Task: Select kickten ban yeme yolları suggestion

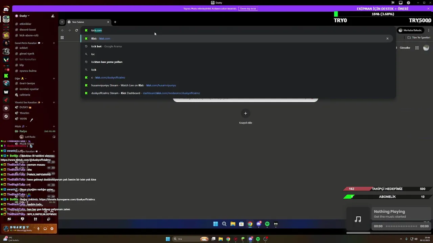Action: click(x=238, y=62)
